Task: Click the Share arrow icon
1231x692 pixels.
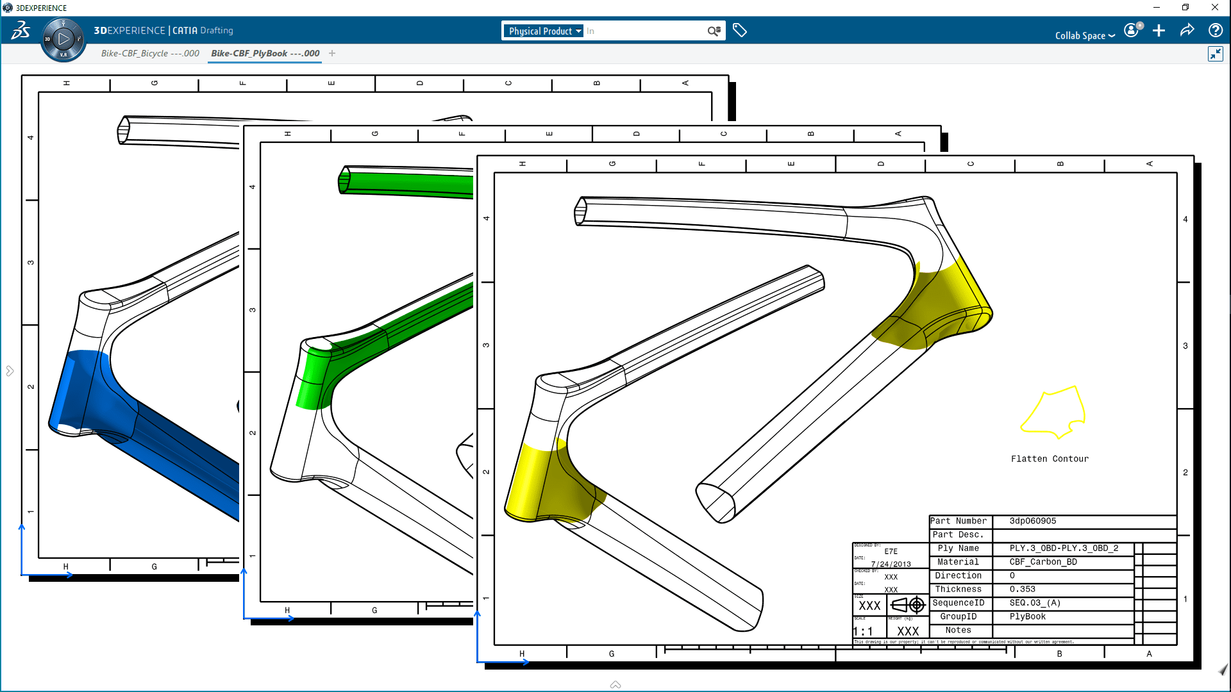Action: (x=1187, y=30)
